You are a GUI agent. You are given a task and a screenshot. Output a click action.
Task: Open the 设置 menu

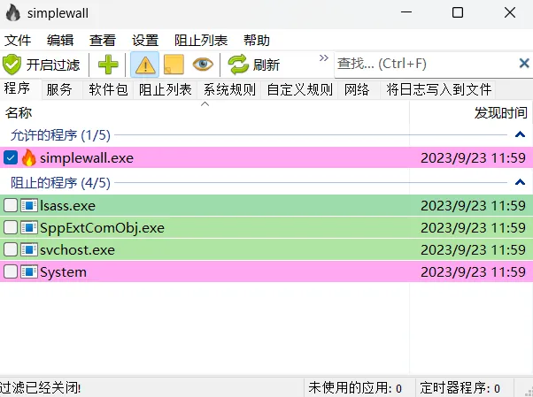(145, 41)
